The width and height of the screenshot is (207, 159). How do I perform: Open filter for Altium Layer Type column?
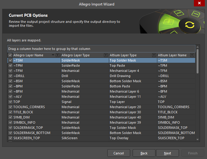click(x=154, y=55)
